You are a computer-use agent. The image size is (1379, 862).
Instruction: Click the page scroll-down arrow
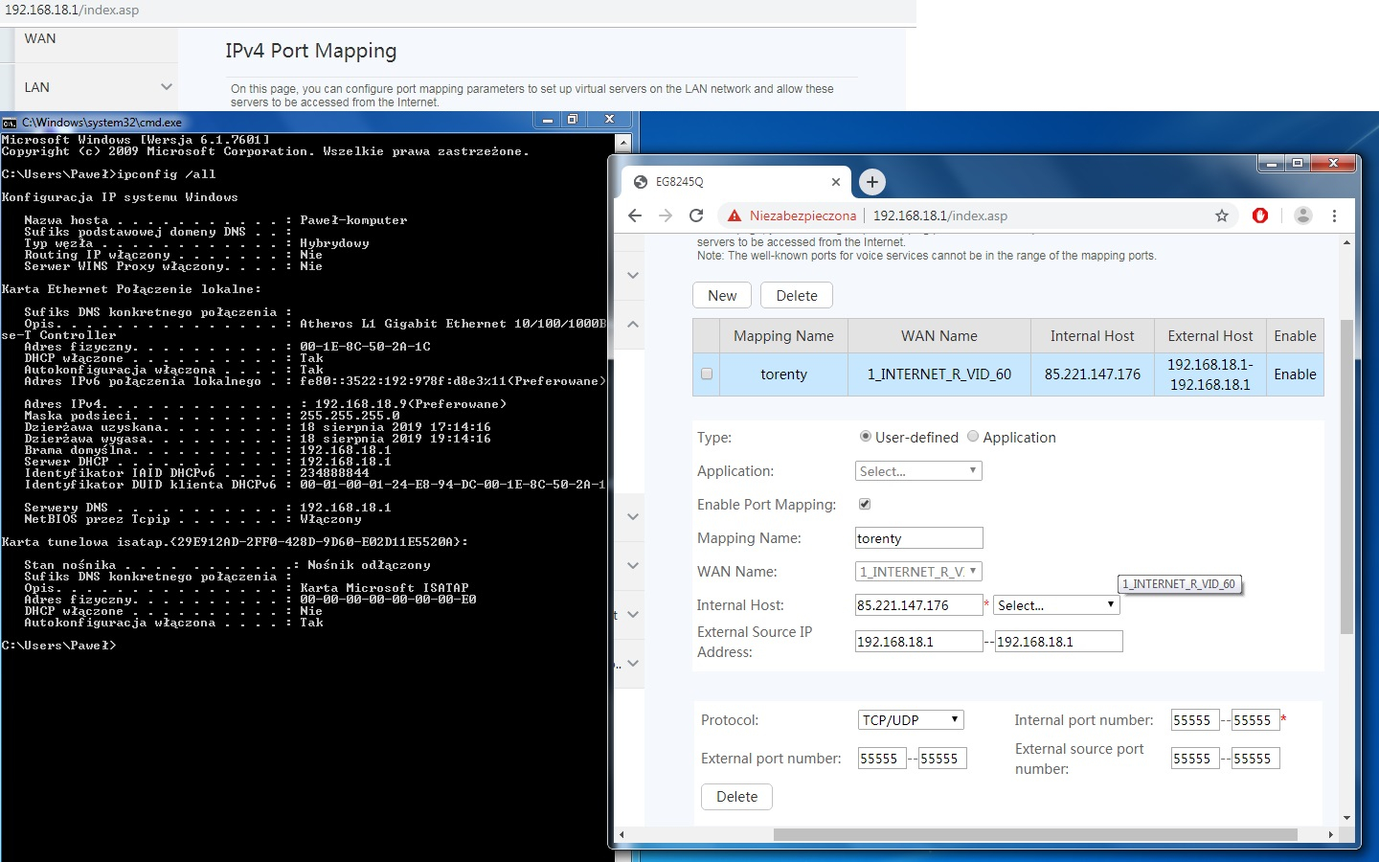(1346, 818)
